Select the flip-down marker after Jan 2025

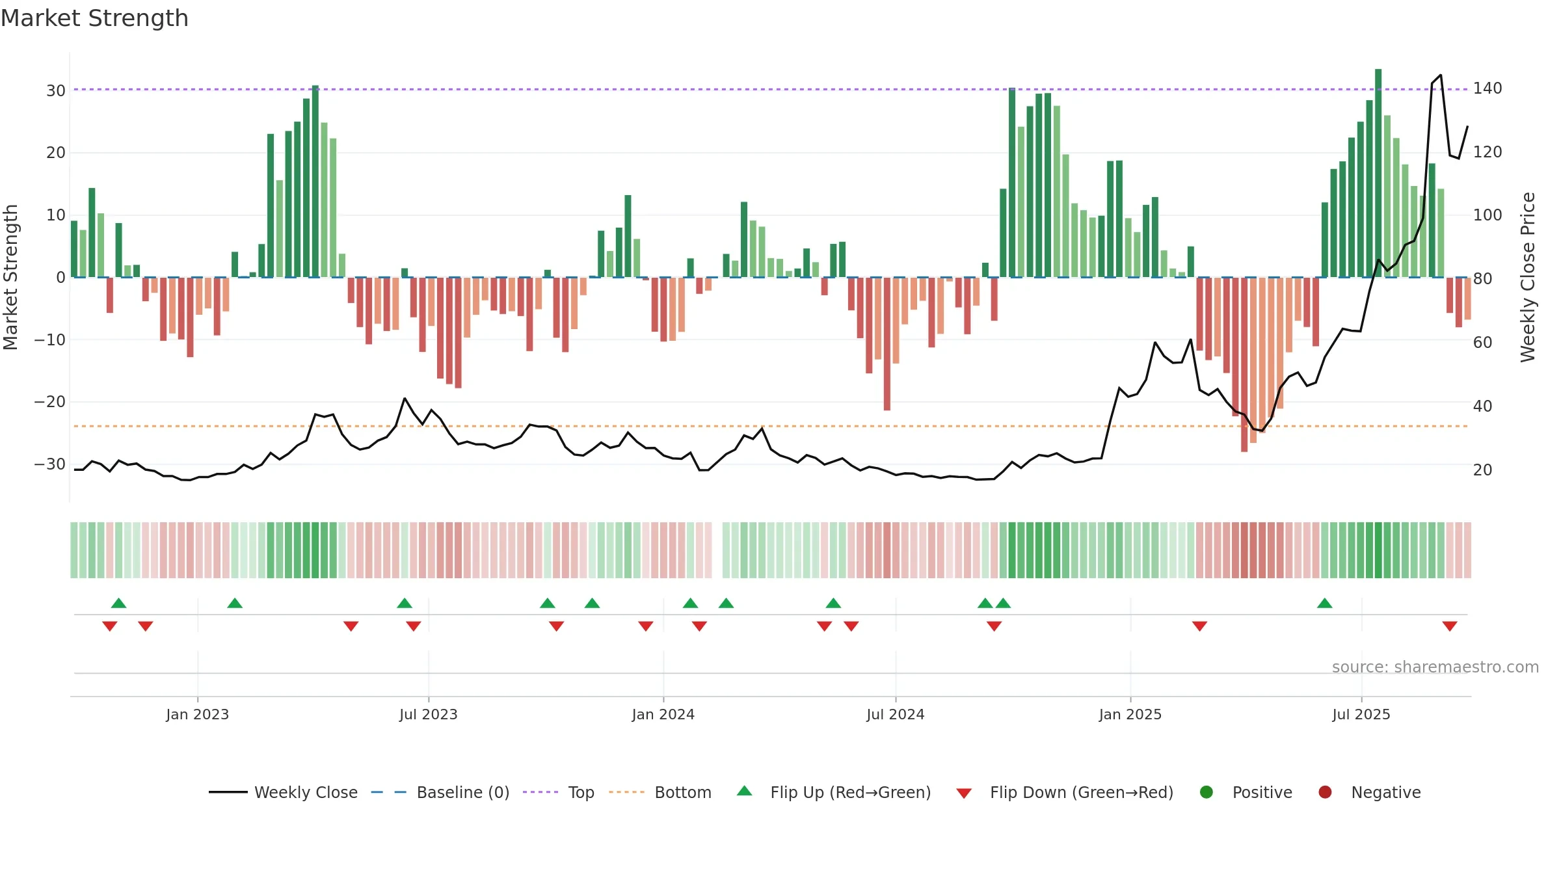[x=1200, y=626]
